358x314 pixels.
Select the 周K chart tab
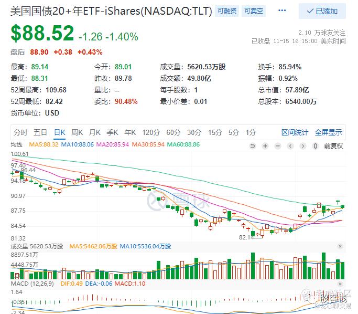[77, 132]
